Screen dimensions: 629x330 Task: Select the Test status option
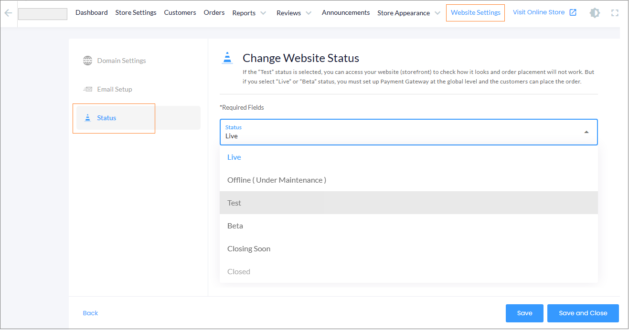pyautogui.click(x=234, y=203)
